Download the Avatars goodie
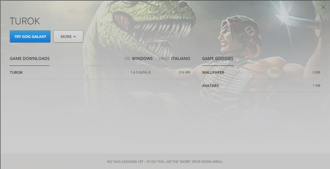 pyautogui.click(x=261, y=86)
